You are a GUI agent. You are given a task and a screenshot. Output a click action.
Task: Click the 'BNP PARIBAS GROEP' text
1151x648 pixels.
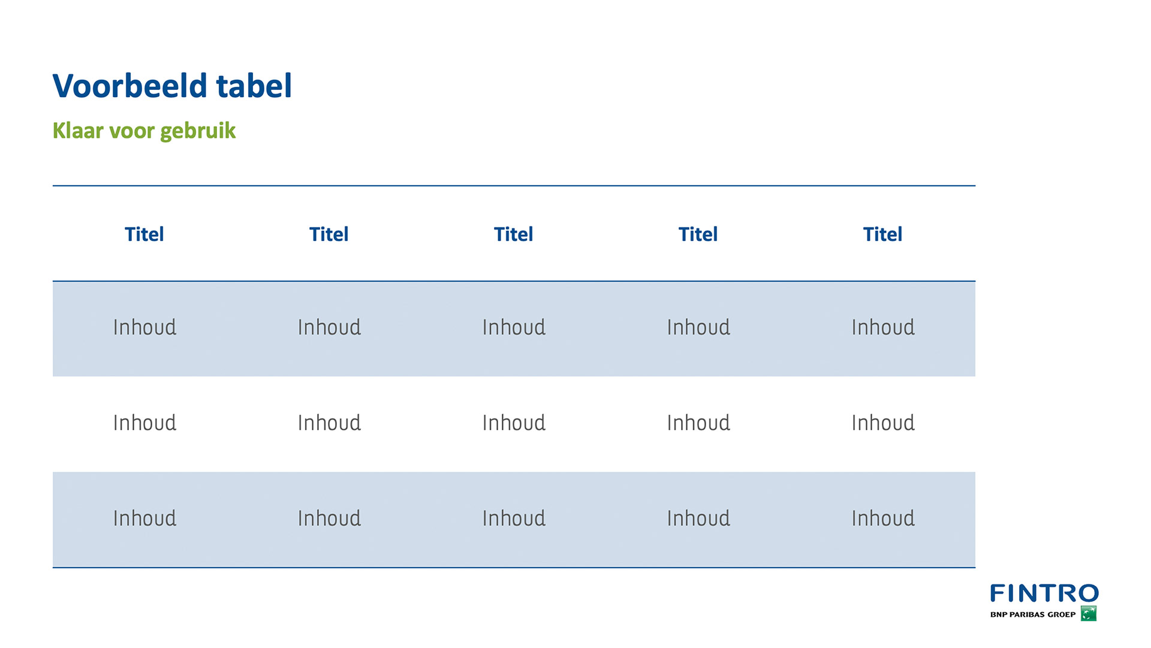click(1033, 614)
